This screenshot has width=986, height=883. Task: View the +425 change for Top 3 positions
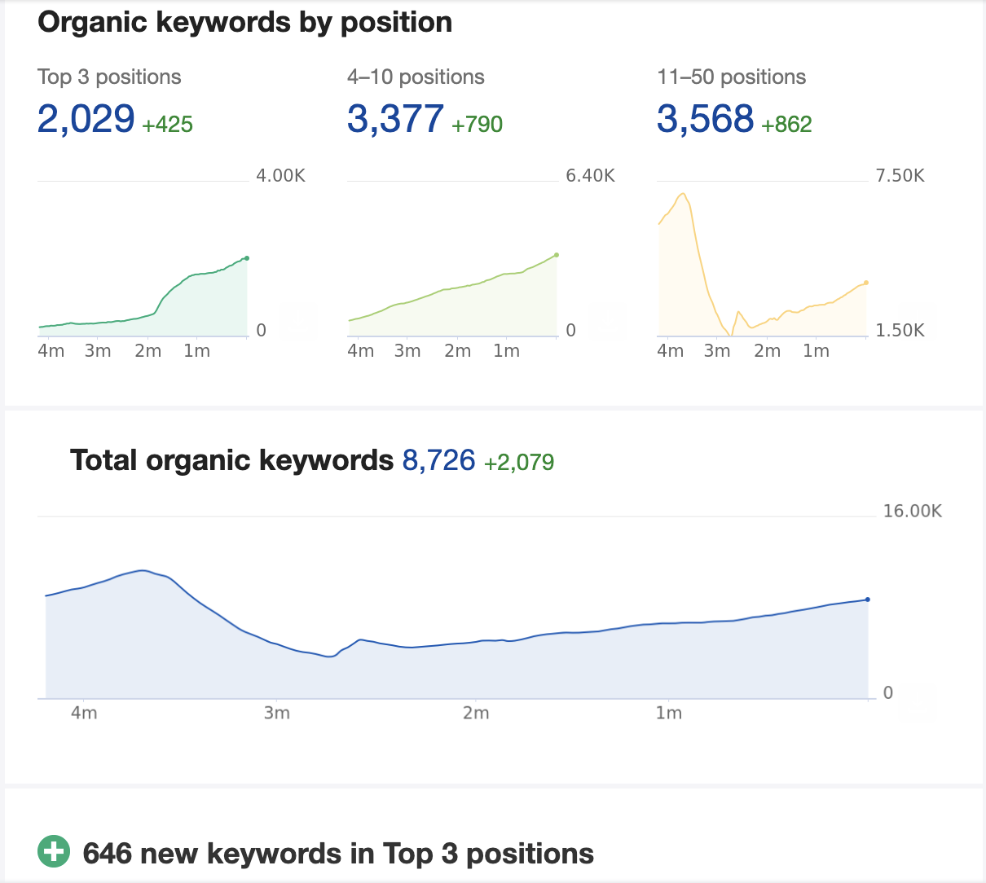coord(168,125)
